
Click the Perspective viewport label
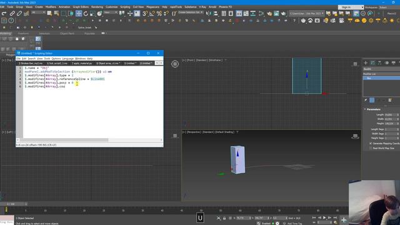click(x=194, y=132)
